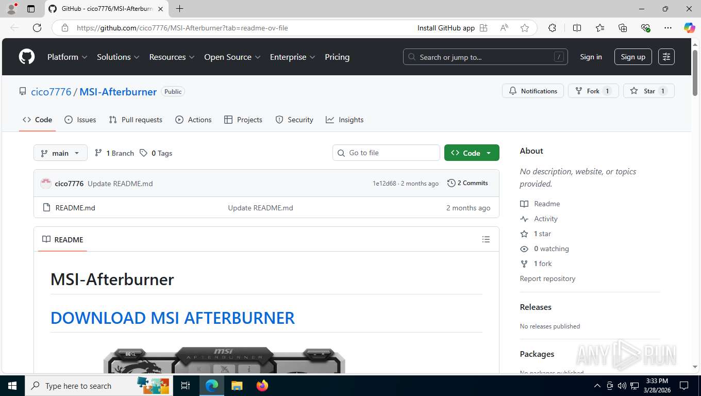Open the tab actions menu icon

click(31, 9)
